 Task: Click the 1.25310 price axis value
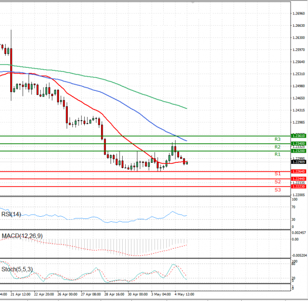[299, 74]
